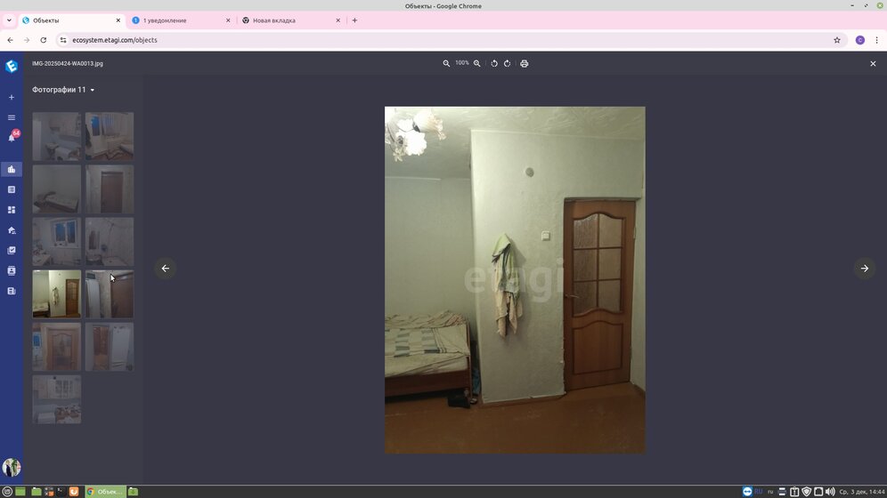Image resolution: width=887 pixels, height=498 pixels.
Task: Expand the Фотографии 11 dropdown
Action: [x=63, y=90]
